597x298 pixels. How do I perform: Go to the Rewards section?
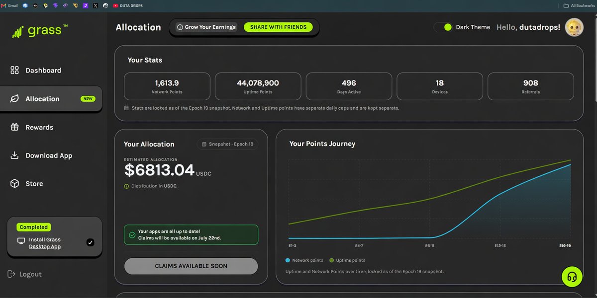coord(32,127)
